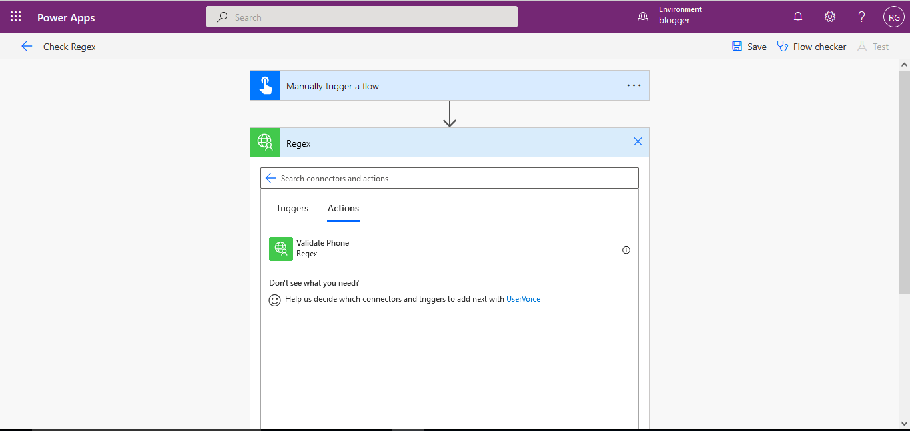Open the Settings gear
Screen dimensions: 910x431
[830, 17]
